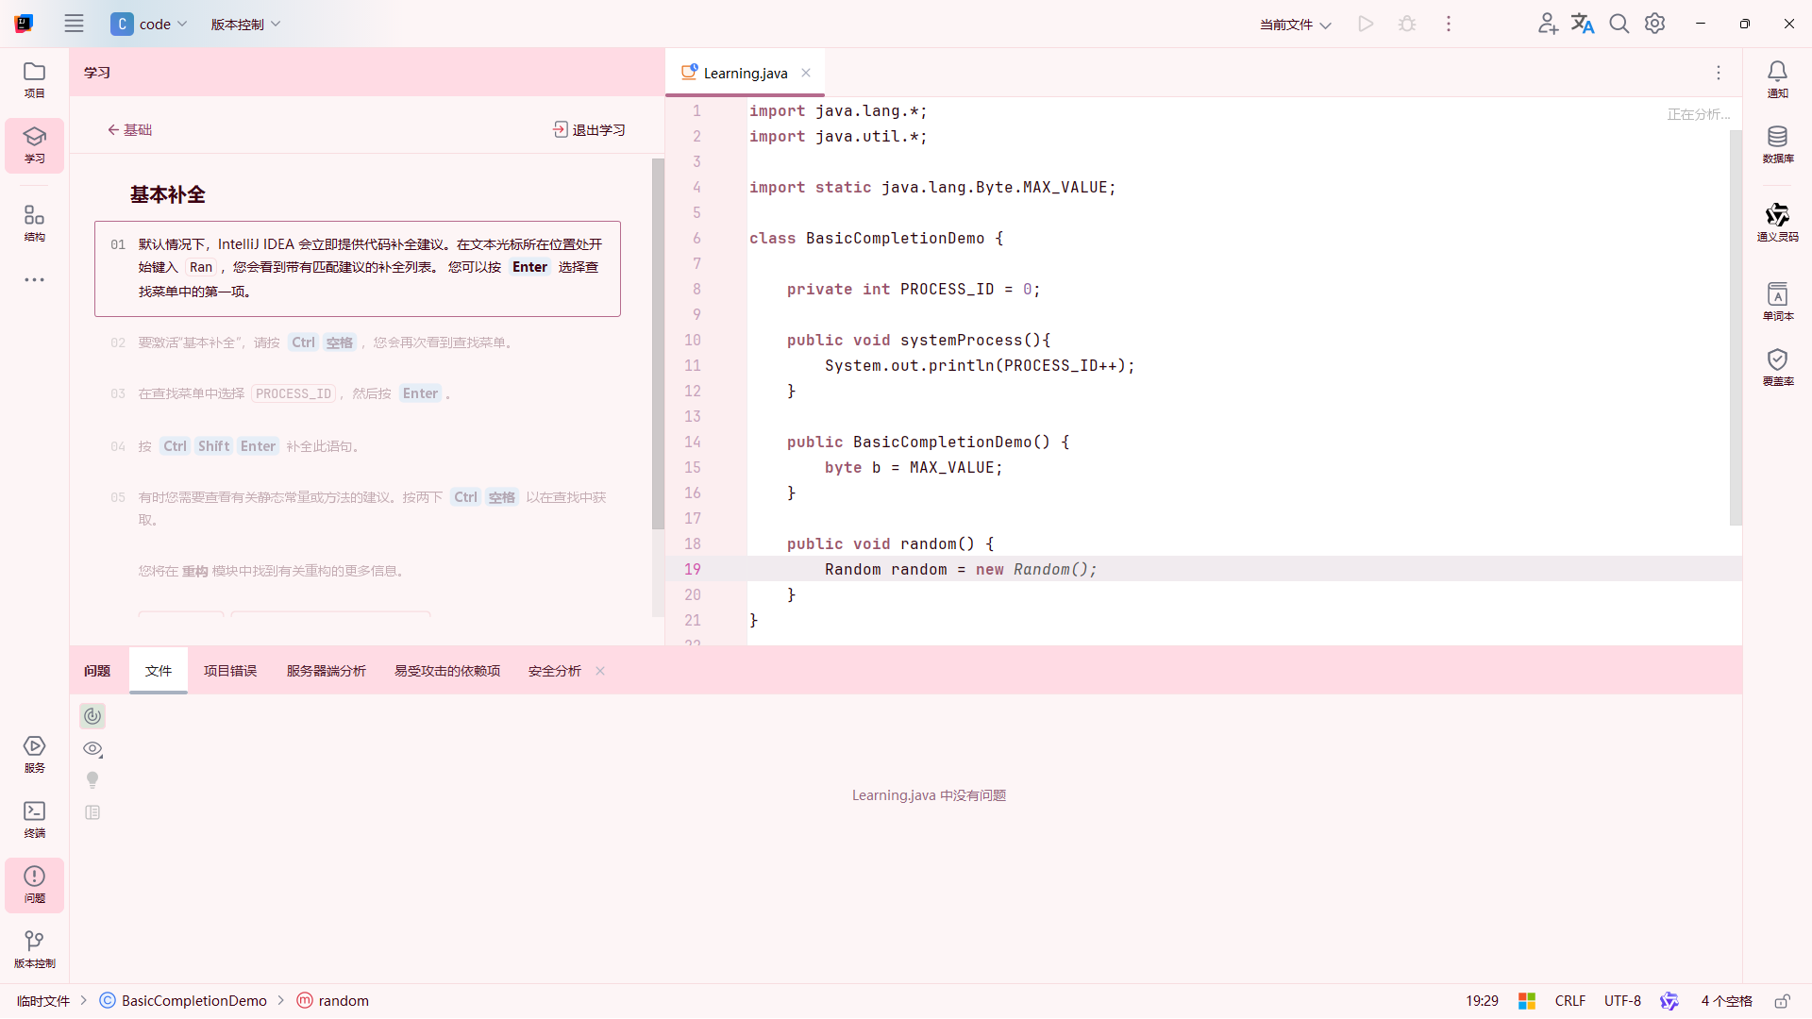Toggle the inspection highlighting button in Problems
Screen dimensions: 1812x1019
point(92,716)
